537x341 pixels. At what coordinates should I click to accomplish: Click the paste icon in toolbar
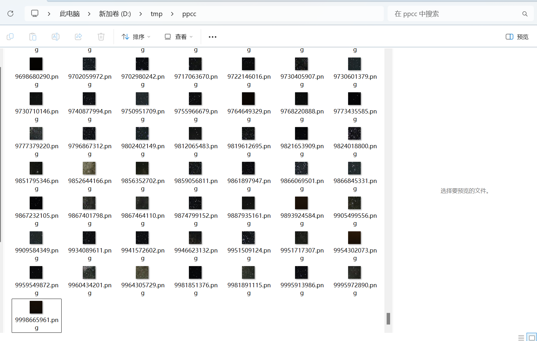pyautogui.click(x=33, y=37)
